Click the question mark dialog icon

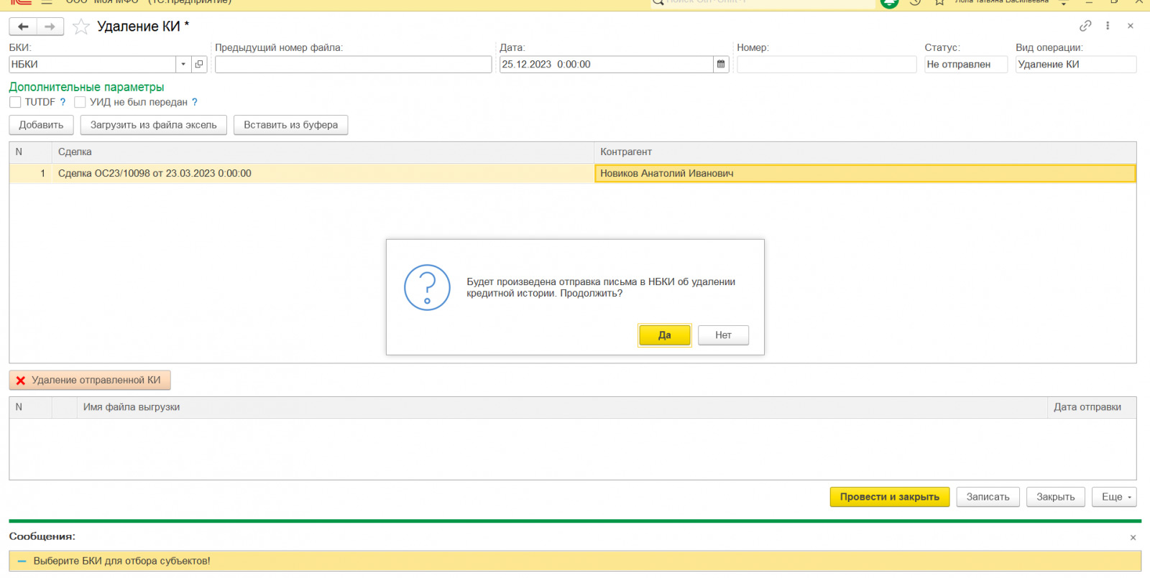coord(427,287)
